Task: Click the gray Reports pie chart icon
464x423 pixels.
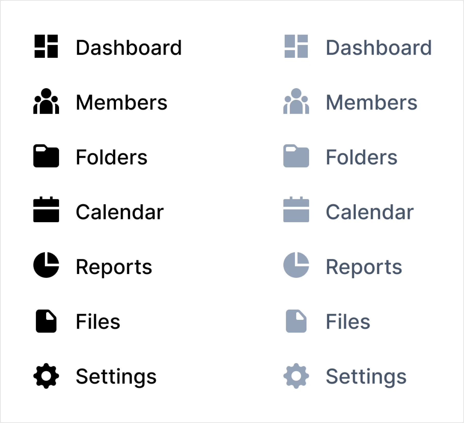Action: coord(296,265)
